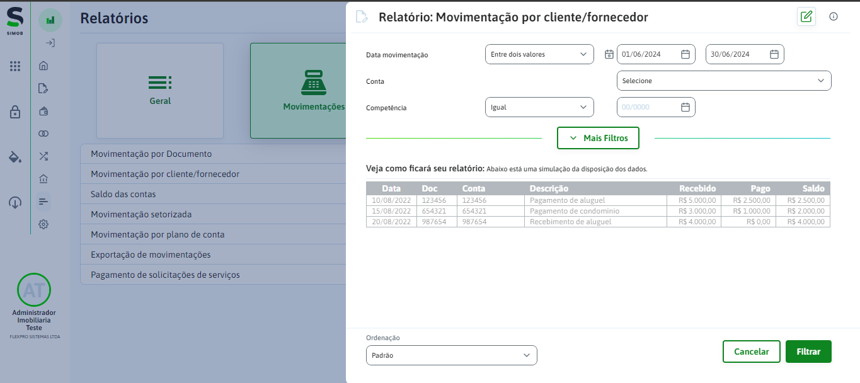Click the SIMOB logo
Viewport: 860px width, 383px height.
15,21
